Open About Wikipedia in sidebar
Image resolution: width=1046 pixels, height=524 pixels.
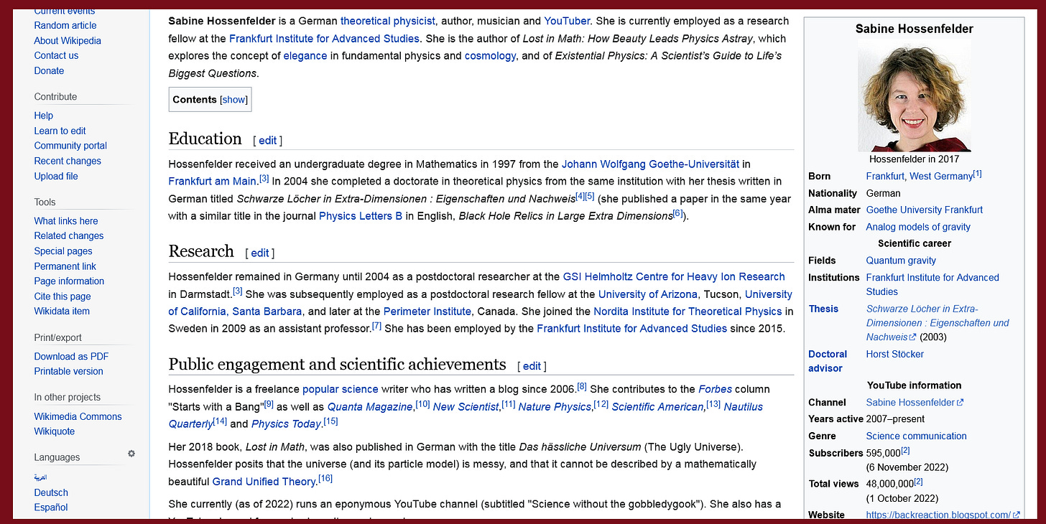coord(68,40)
